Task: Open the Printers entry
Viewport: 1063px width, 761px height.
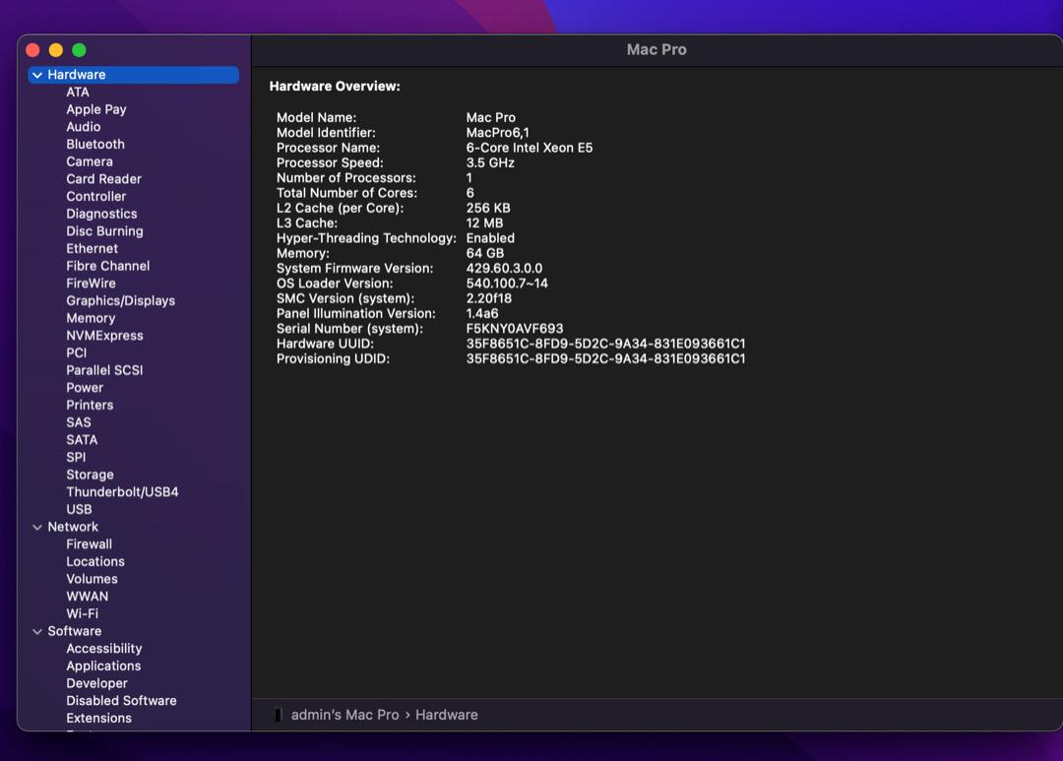Action: (91, 405)
